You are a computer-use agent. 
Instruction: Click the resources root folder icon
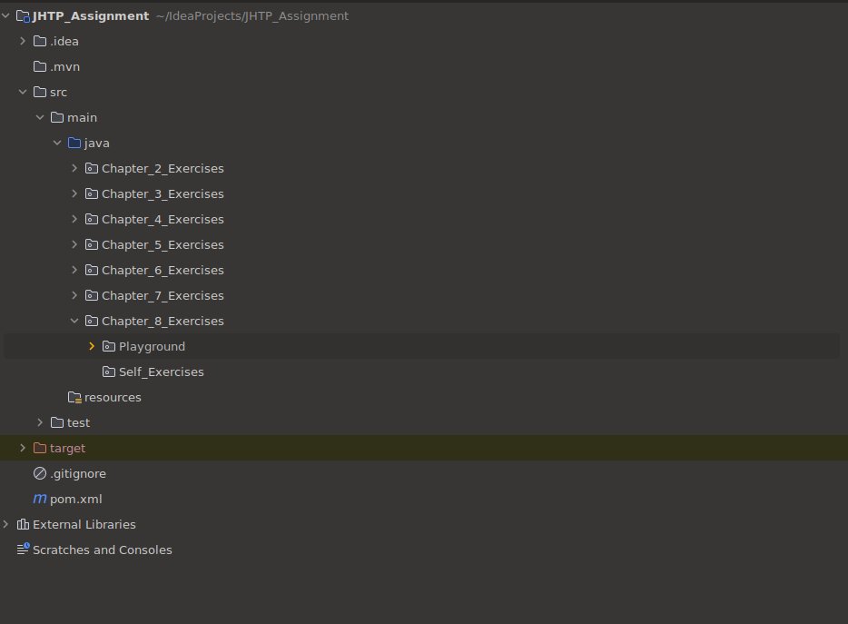[x=74, y=398]
